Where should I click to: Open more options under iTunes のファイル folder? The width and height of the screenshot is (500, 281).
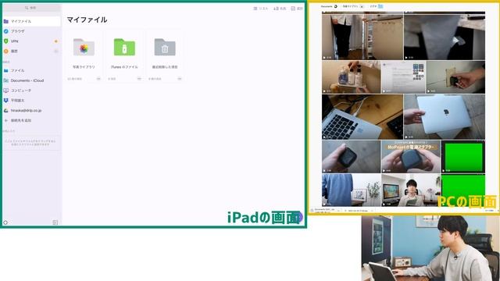[139, 79]
